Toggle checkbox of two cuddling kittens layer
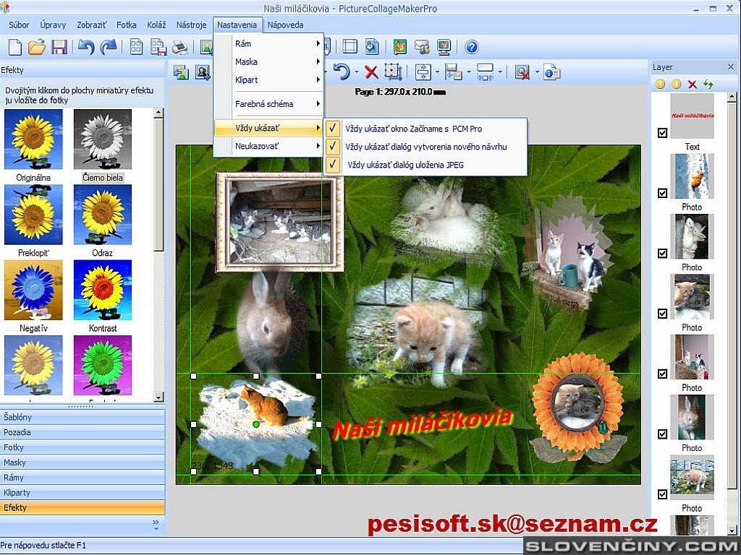This screenshot has width=741, height=555. point(663,314)
